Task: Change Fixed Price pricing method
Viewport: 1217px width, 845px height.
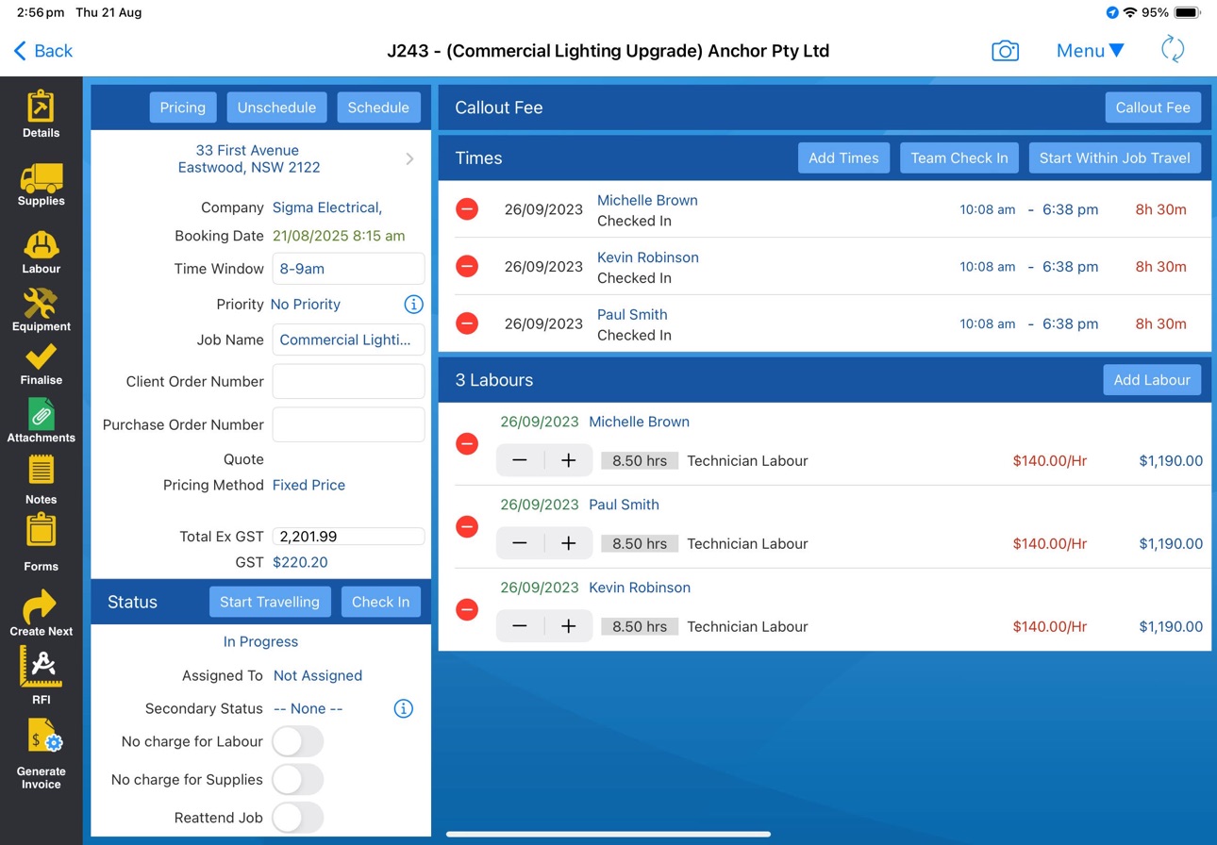Action: click(x=308, y=485)
